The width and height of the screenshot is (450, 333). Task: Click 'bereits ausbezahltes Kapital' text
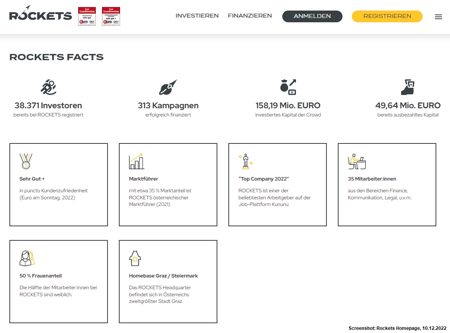pyautogui.click(x=408, y=115)
